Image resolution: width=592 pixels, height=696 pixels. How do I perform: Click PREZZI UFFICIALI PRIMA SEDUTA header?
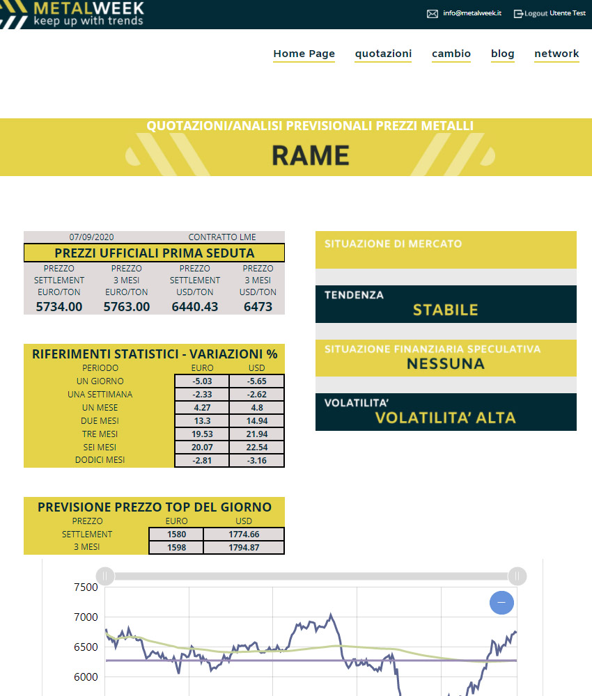154,253
